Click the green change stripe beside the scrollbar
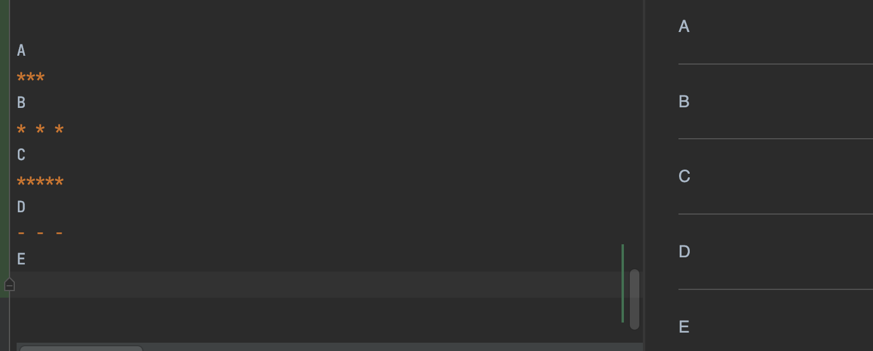 click(x=623, y=283)
